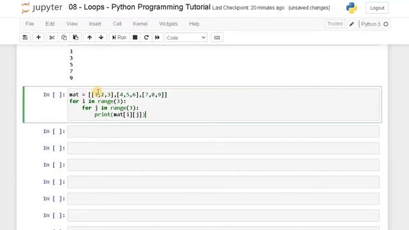Rename notebook via title 08 - Loops
409x230 pixels.
pyautogui.click(x=139, y=7)
